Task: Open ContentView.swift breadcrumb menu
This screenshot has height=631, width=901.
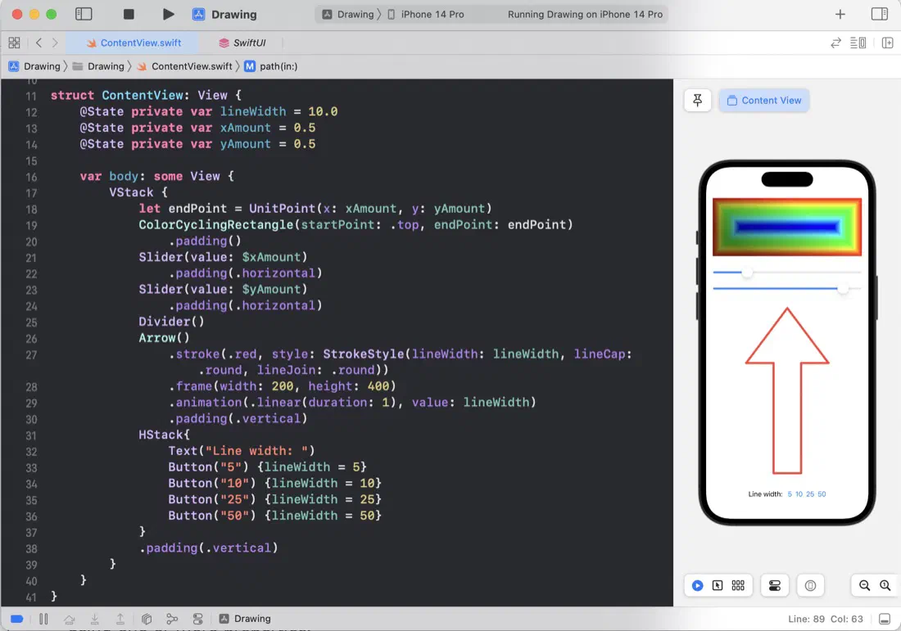Action: 184,66
